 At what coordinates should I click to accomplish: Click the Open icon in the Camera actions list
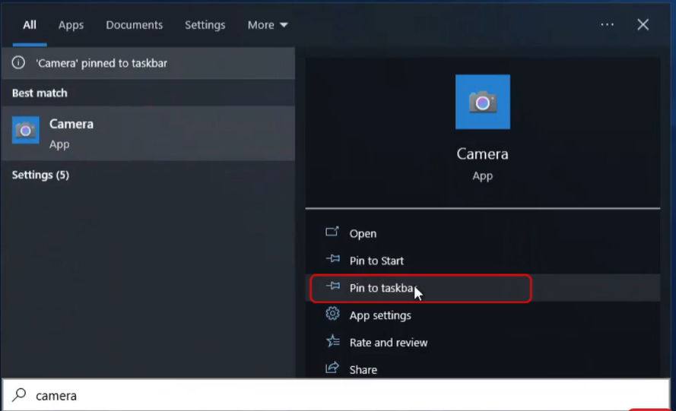tap(332, 232)
